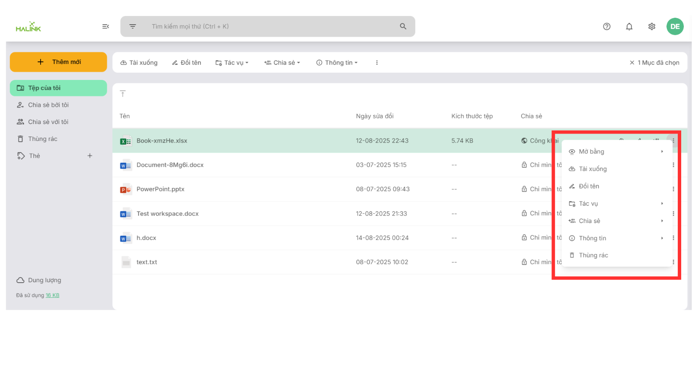Collapse the sidebar with the menu icon
The image size is (692, 389).
pos(106,26)
